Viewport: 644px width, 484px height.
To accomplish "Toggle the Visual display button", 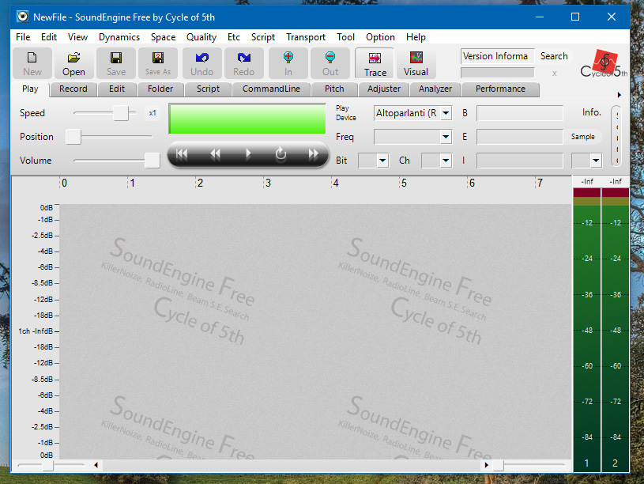I will (x=416, y=62).
